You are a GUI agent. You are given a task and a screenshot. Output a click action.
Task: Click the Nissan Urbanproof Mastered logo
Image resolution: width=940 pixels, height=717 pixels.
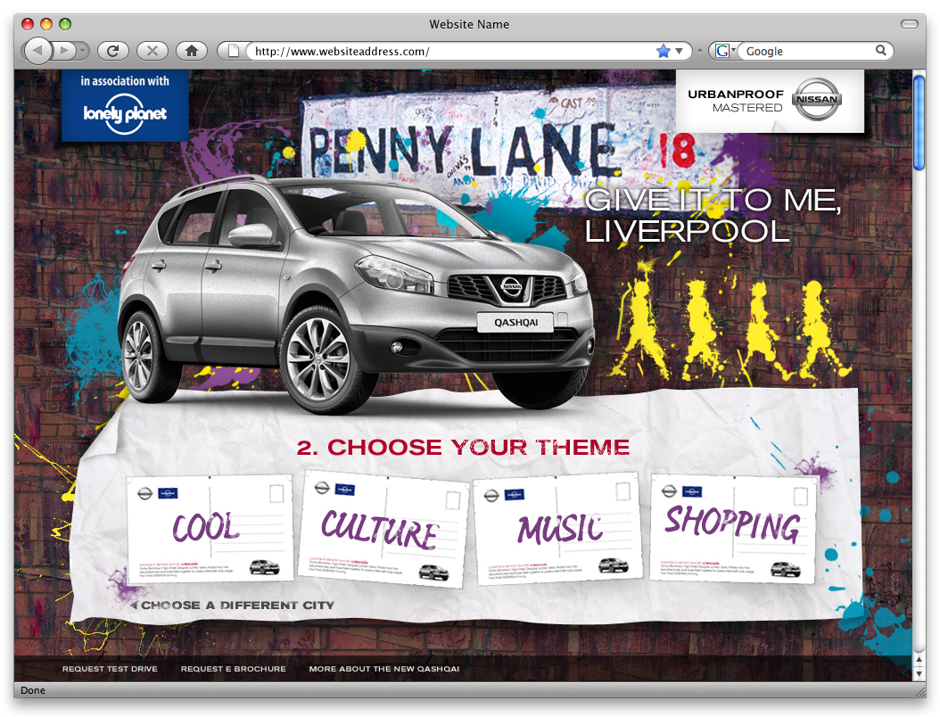coord(770,101)
